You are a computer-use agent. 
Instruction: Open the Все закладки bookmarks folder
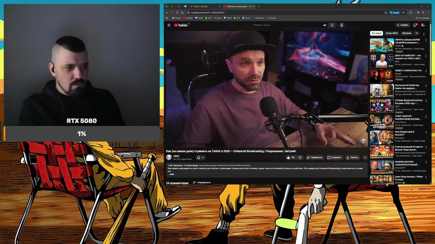[x=423, y=18]
